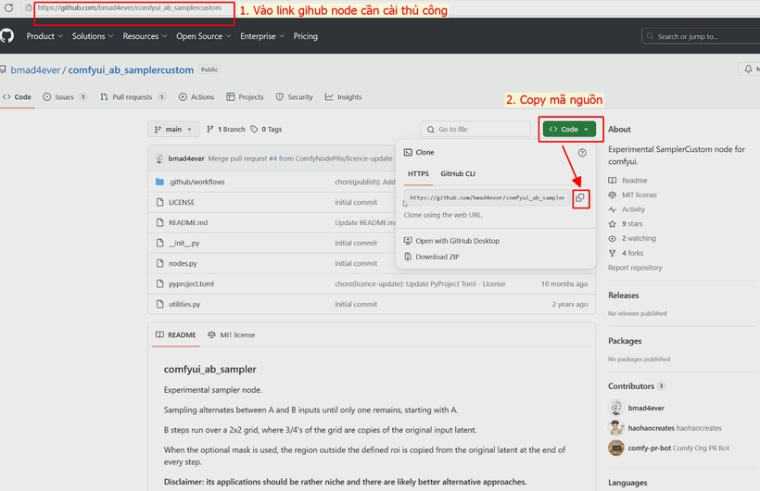
Task: Open the 9 stars link
Action: click(x=626, y=224)
